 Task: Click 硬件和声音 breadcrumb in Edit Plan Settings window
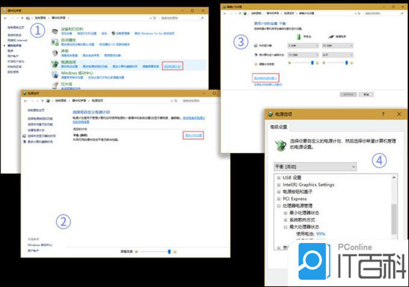[x=272, y=13]
